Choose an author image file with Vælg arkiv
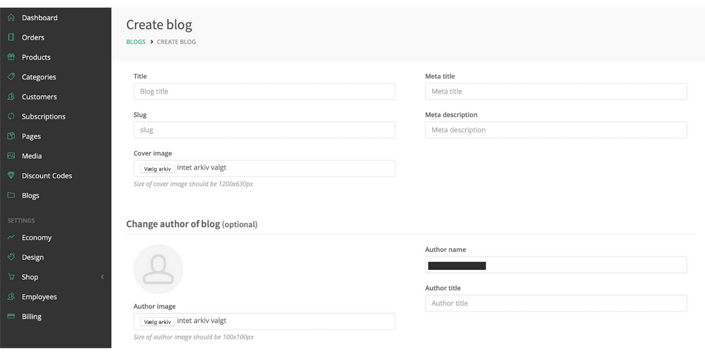The image size is (705, 355). [x=157, y=322]
